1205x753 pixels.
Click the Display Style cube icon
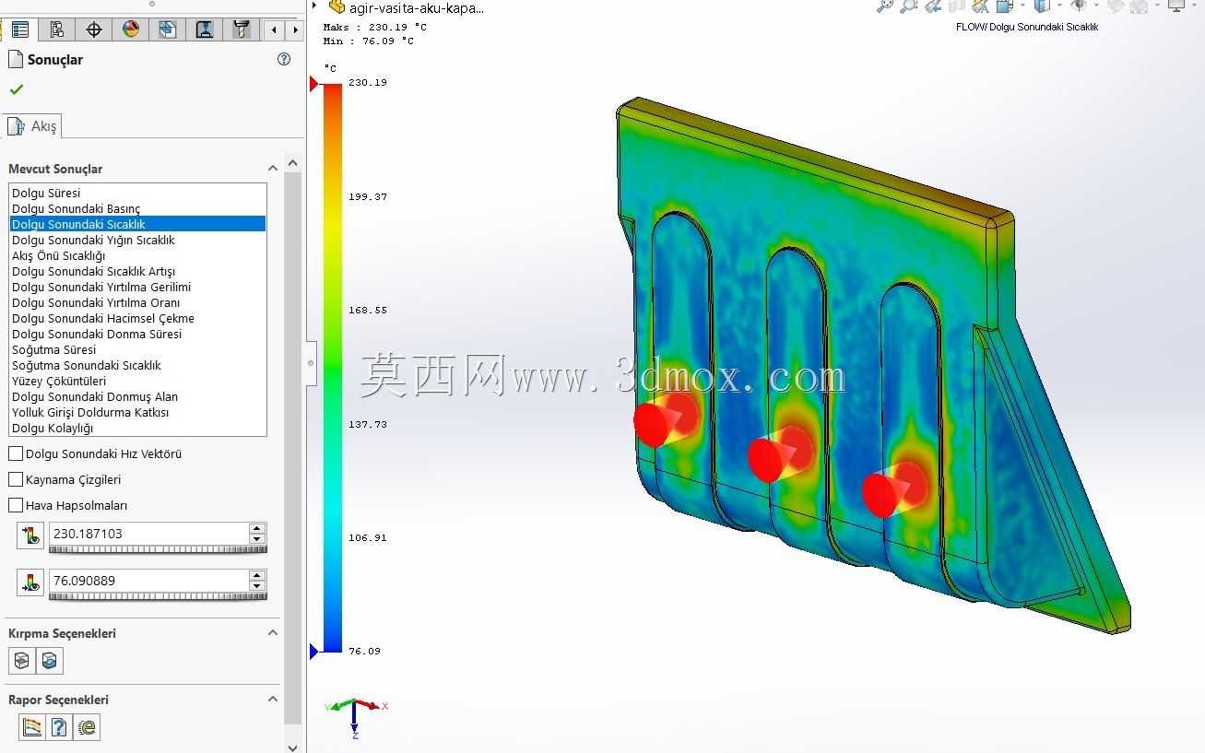(1042, 6)
